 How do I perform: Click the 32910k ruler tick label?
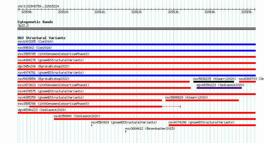point(63,12)
